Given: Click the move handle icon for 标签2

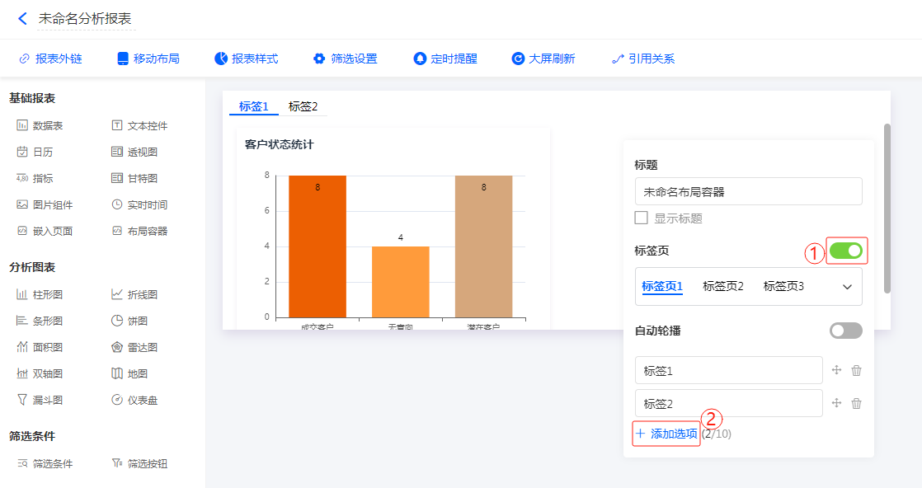Looking at the screenshot, I should (x=836, y=403).
